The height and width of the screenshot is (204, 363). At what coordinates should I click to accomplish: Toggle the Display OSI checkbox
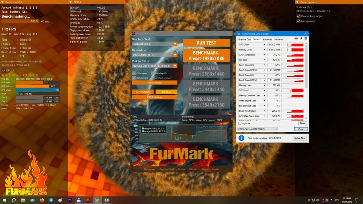coord(153,73)
